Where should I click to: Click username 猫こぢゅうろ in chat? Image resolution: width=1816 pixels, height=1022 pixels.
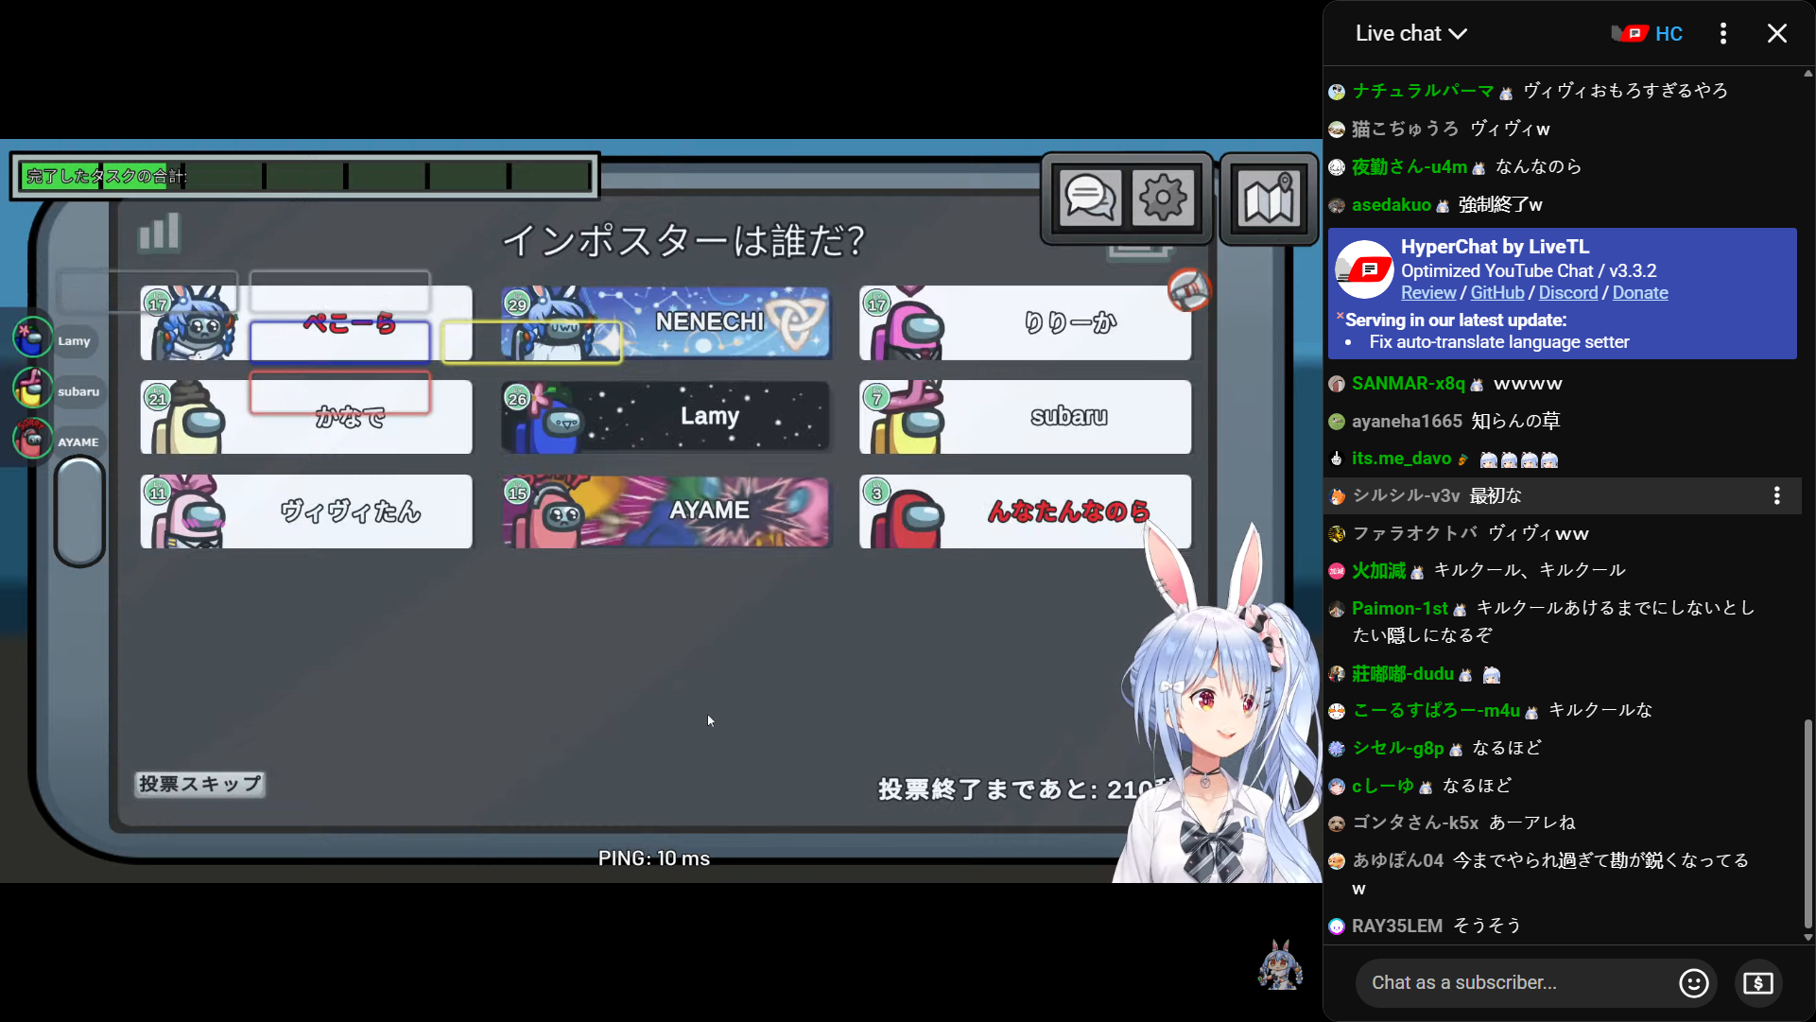coord(1406,130)
